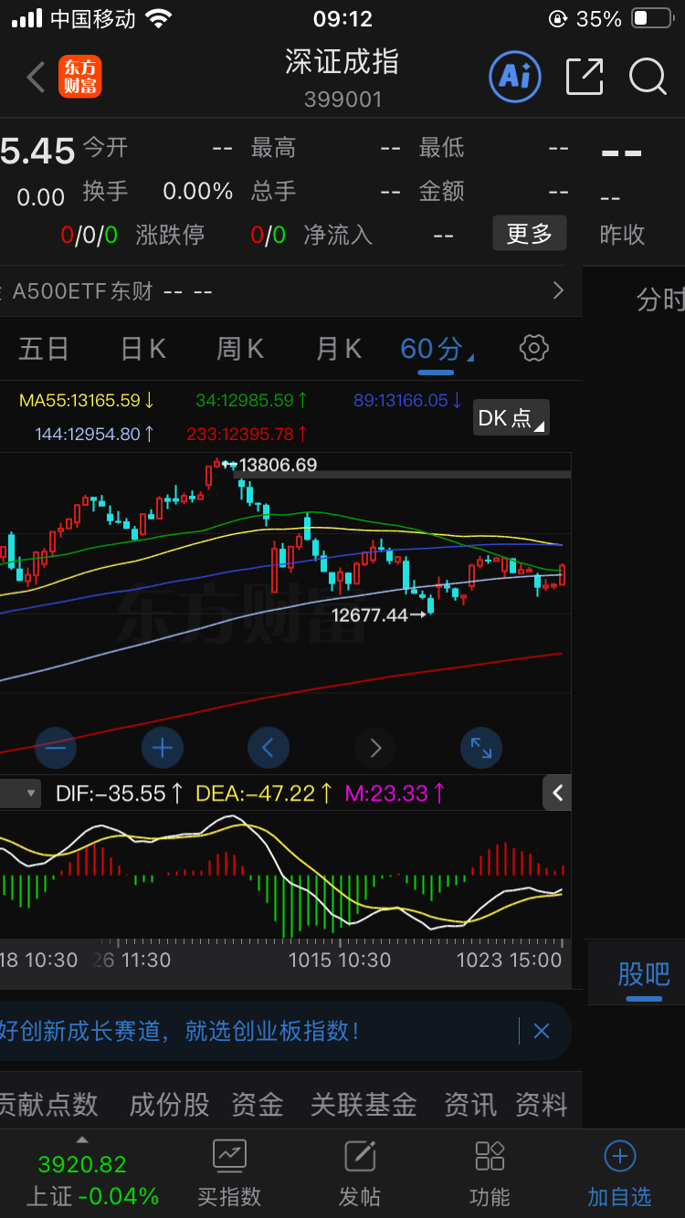Tap the 144:12954.80 MA value
Image resolution: width=685 pixels, height=1218 pixels.
95,434
